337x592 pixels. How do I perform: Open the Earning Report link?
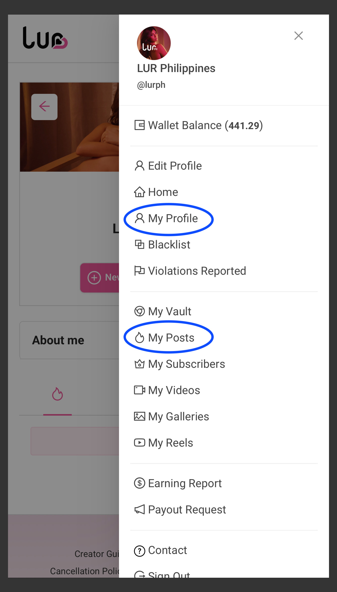[x=178, y=483]
